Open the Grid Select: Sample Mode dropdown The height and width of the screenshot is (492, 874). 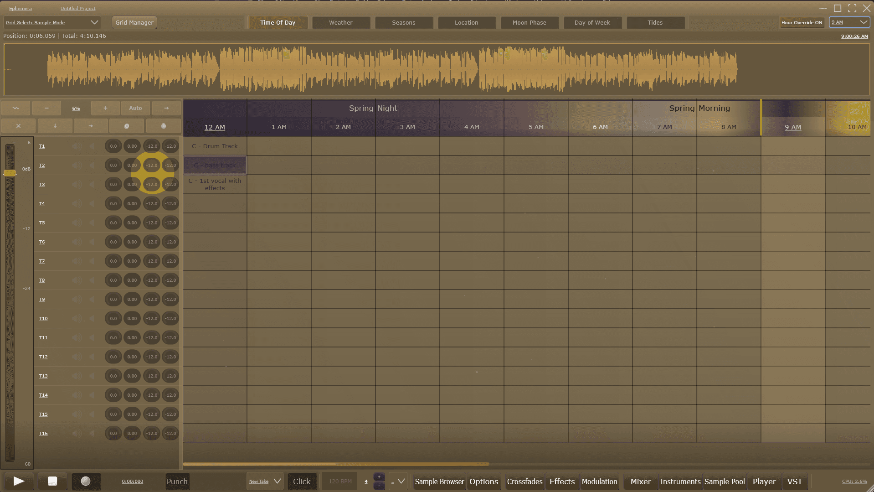point(51,22)
